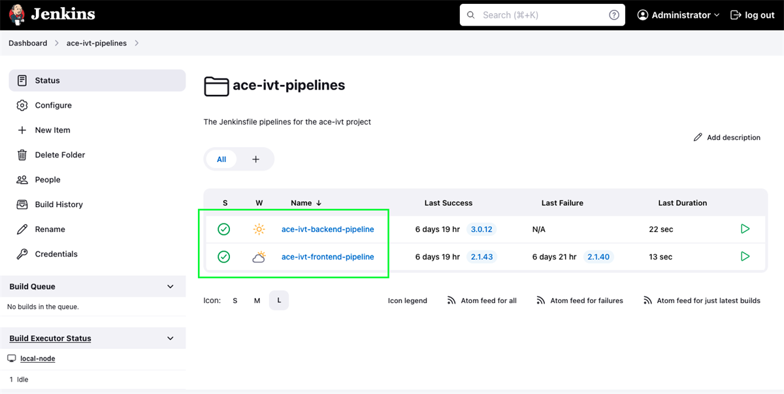Switch to the All pipelines tab
This screenshot has width=784, height=394.
[221, 159]
